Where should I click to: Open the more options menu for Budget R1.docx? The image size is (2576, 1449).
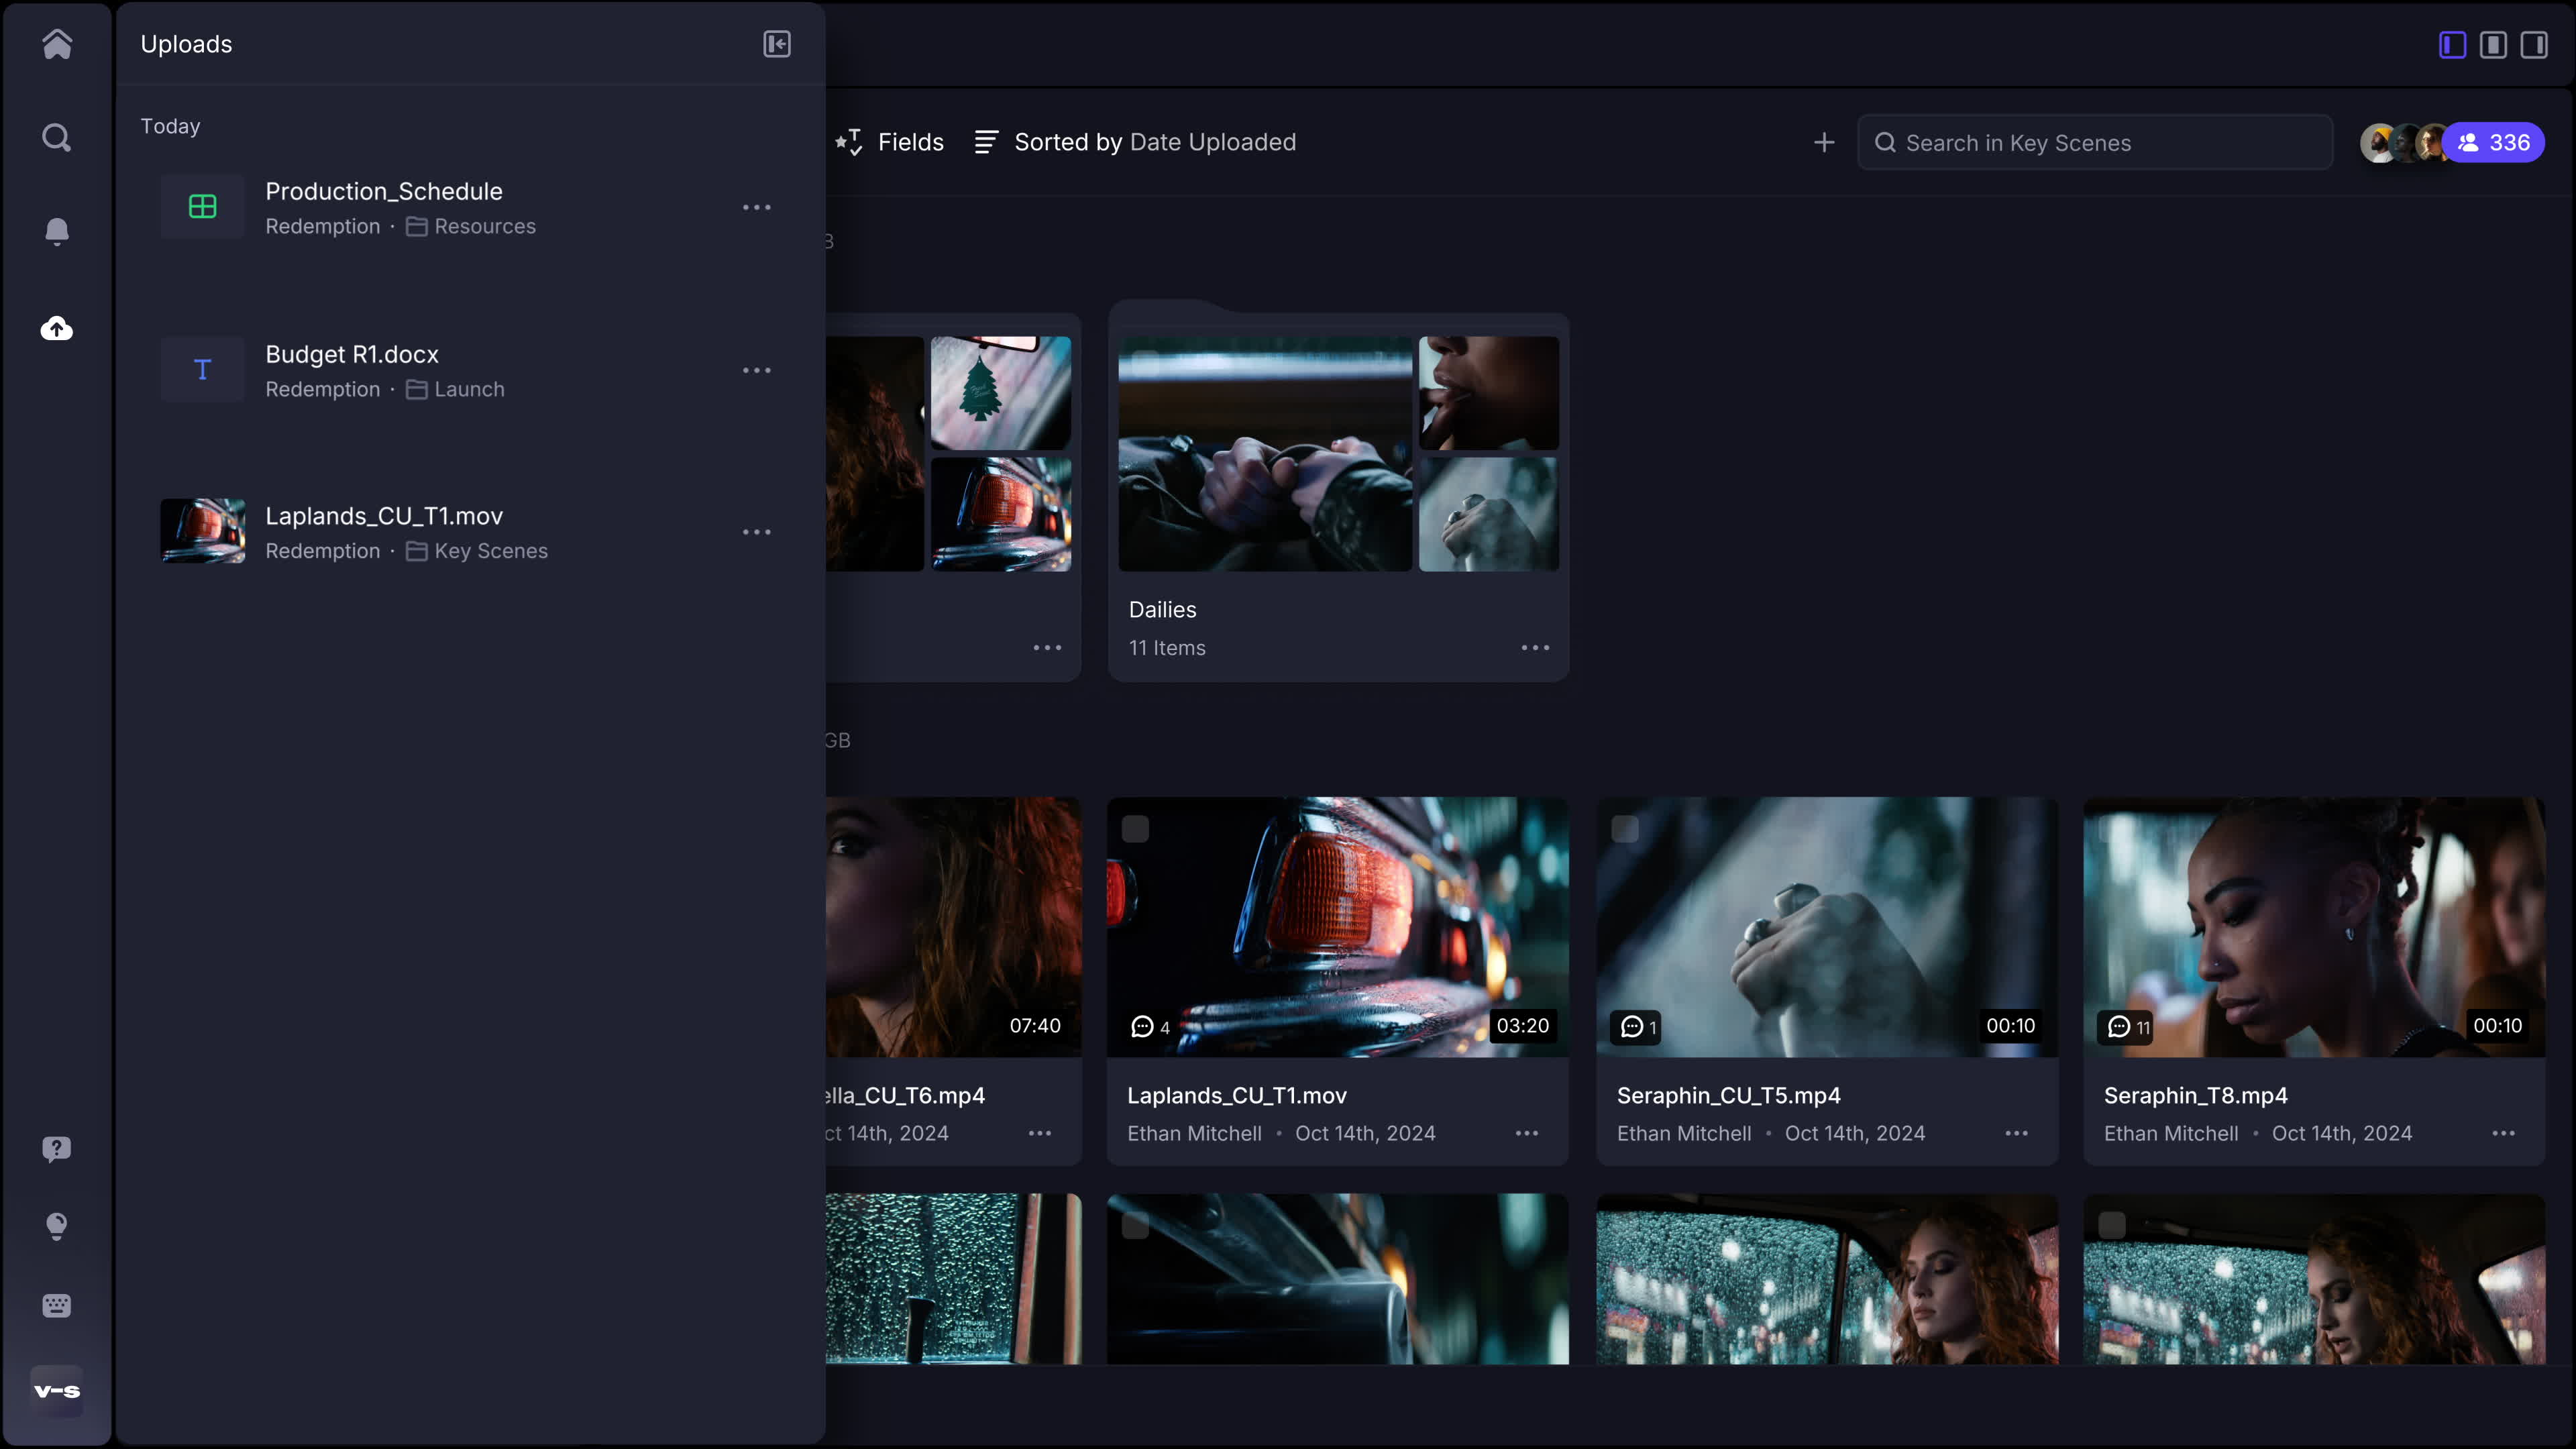click(757, 370)
